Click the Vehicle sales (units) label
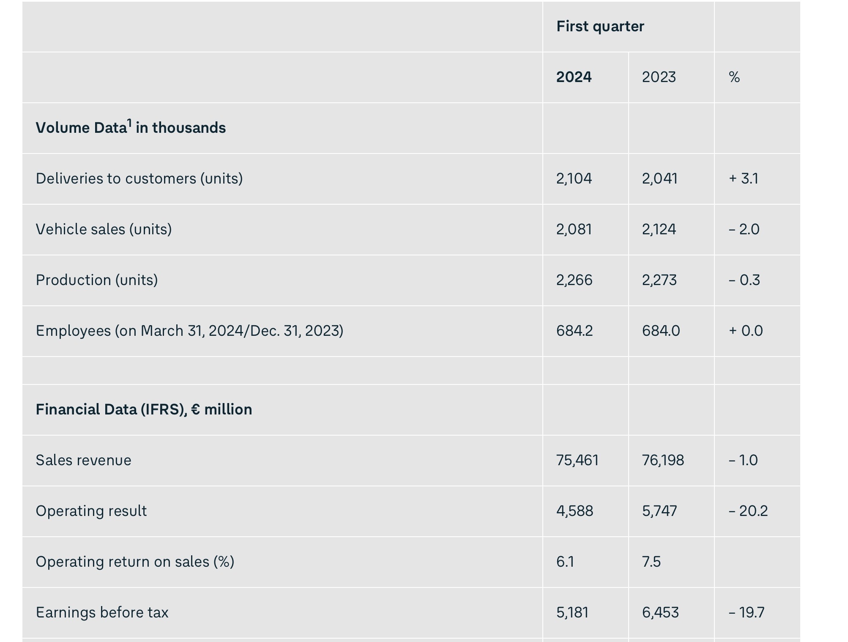 pos(104,229)
